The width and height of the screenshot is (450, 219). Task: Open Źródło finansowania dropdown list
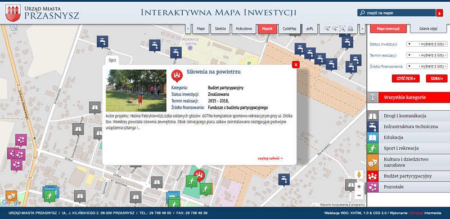click(x=427, y=66)
